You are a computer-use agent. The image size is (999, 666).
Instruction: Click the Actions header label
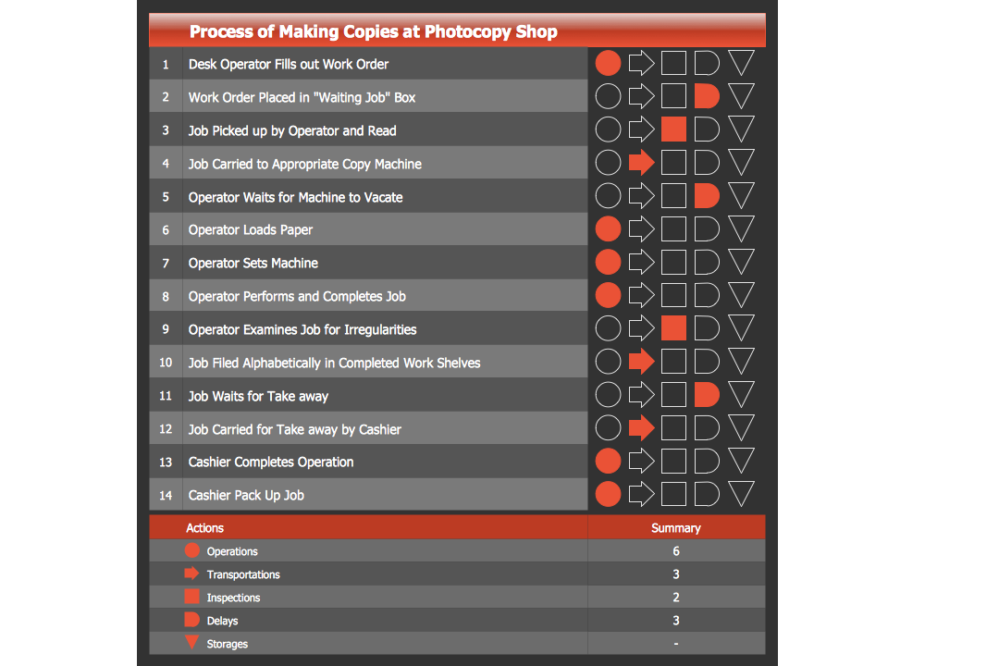click(204, 528)
